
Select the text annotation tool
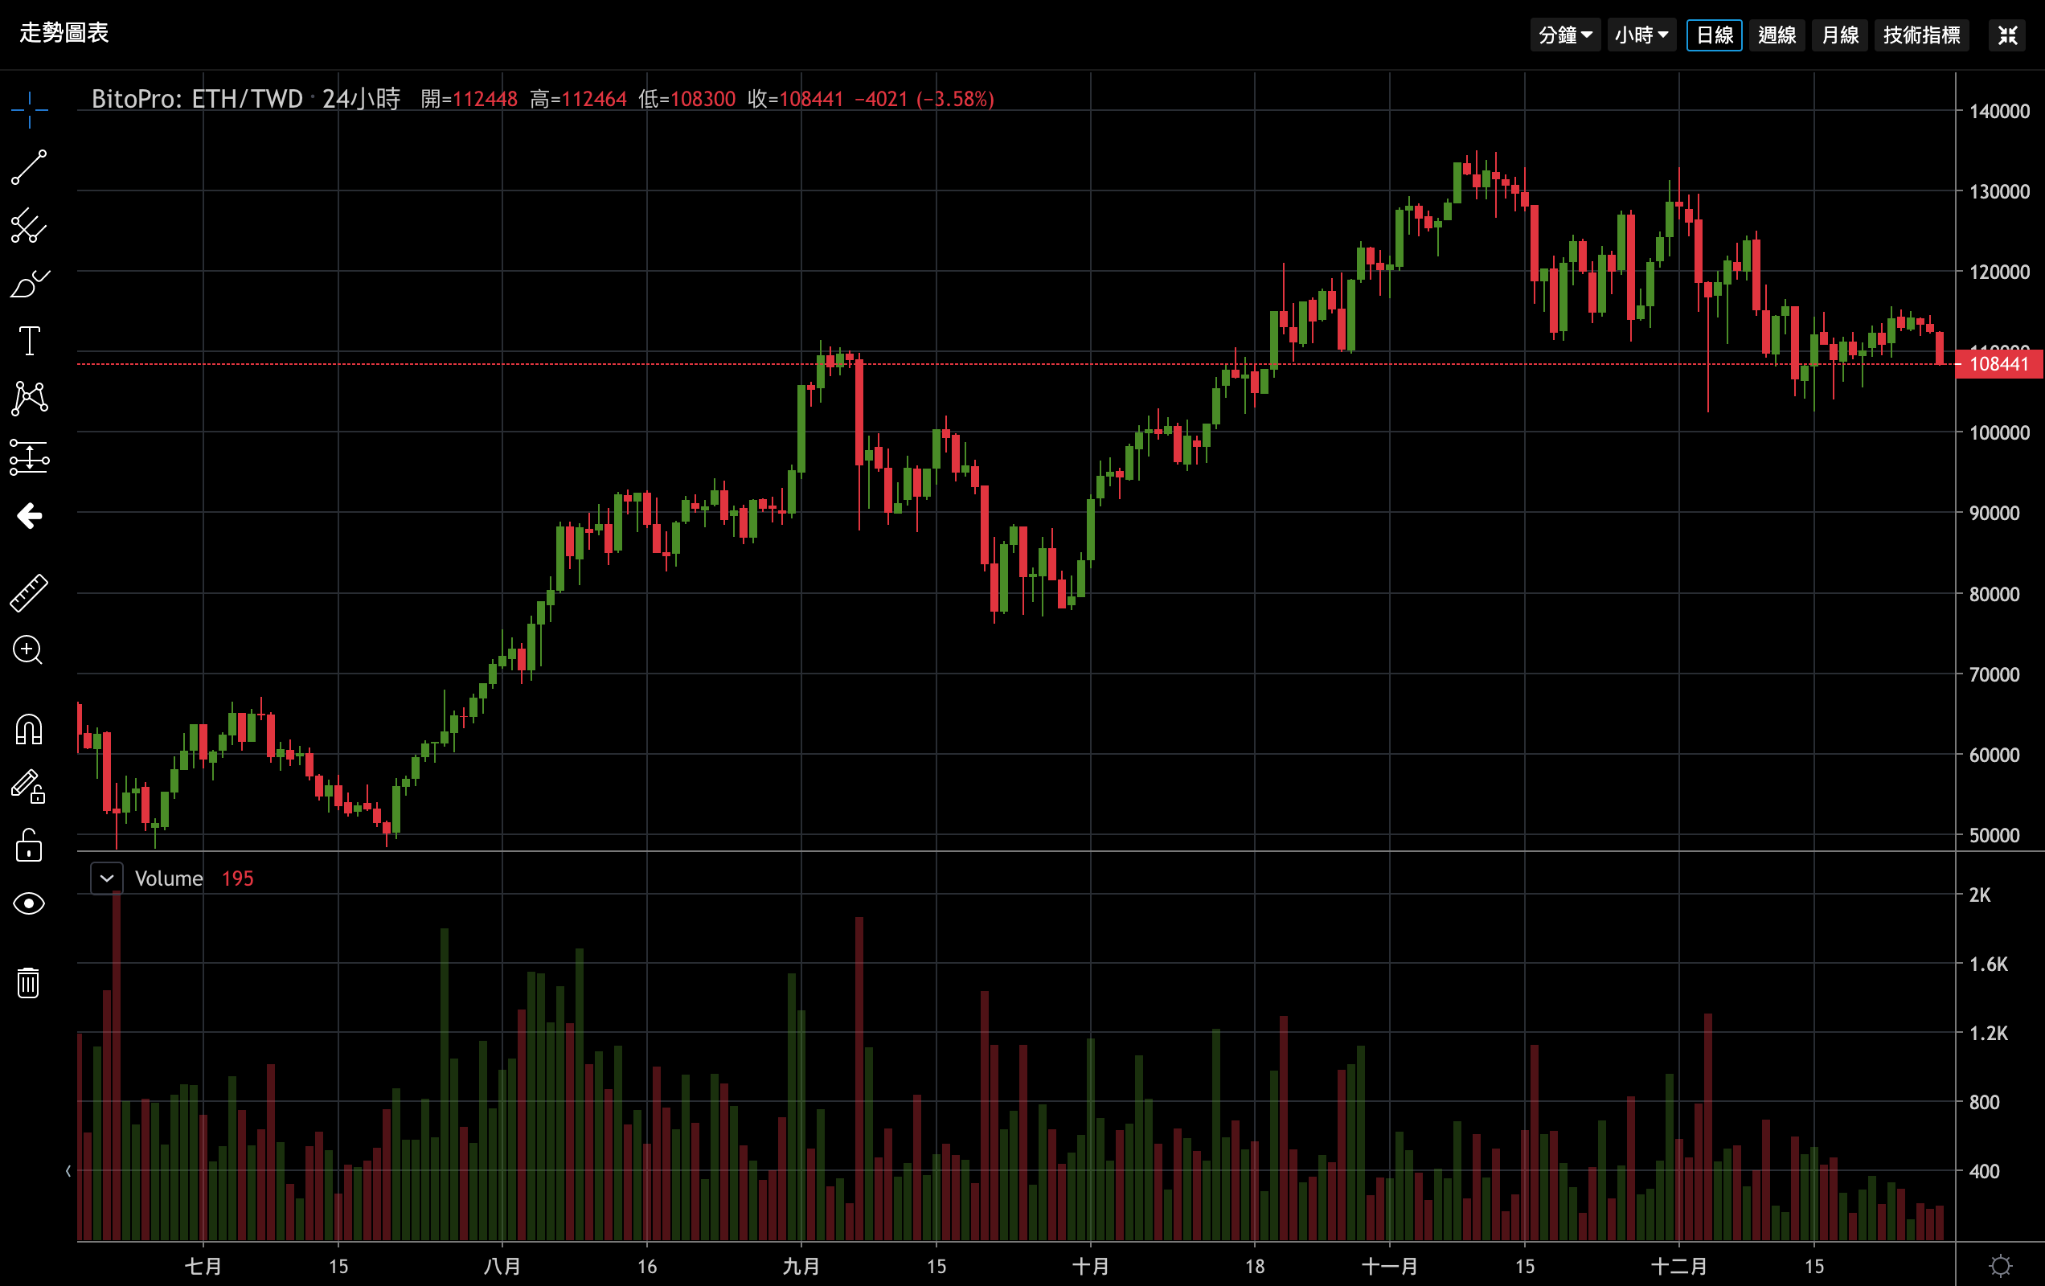tap(29, 342)
